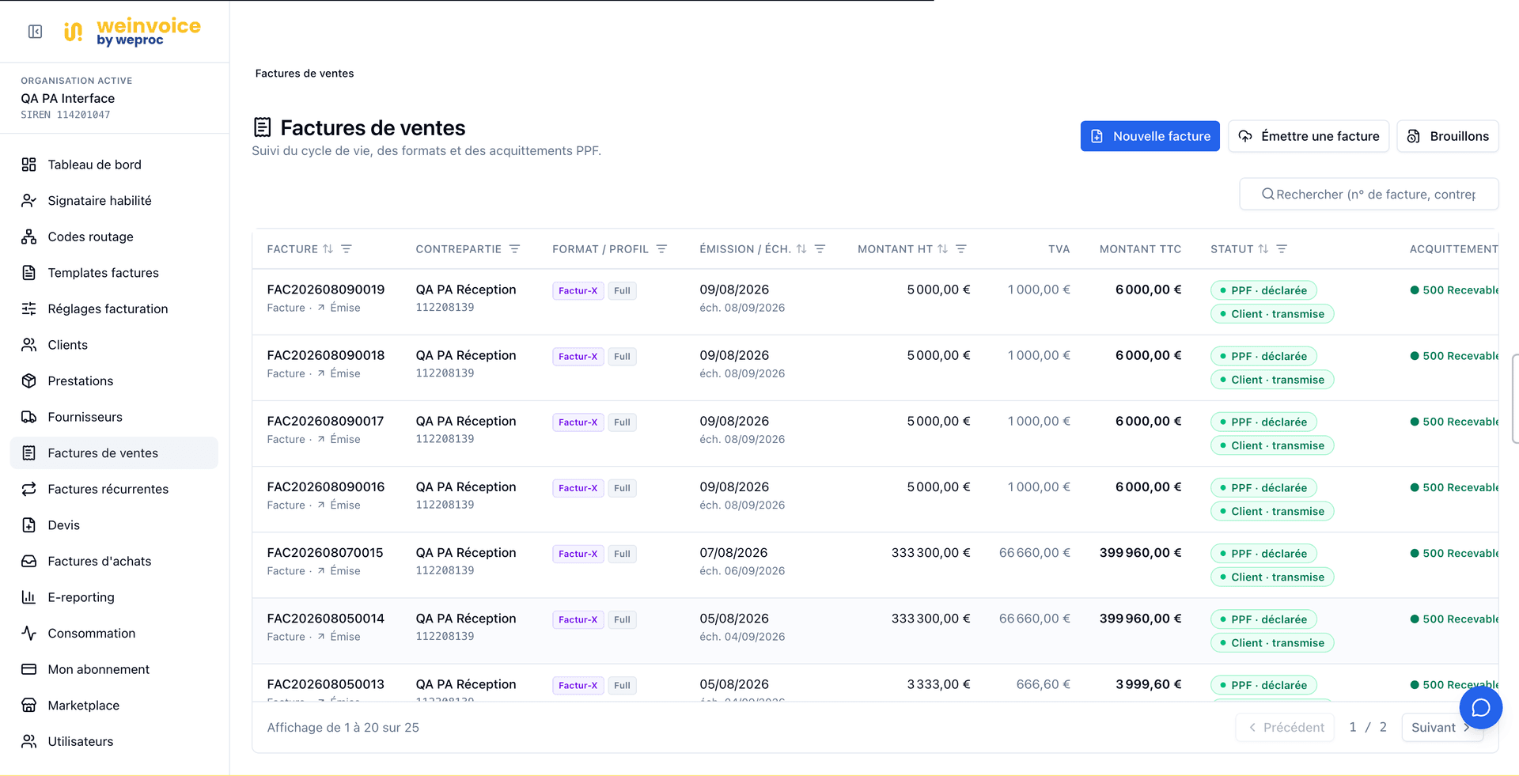This screenshot has width=1519, height=776.
Task: Open Templates factures icon
Action: [29, 273]
